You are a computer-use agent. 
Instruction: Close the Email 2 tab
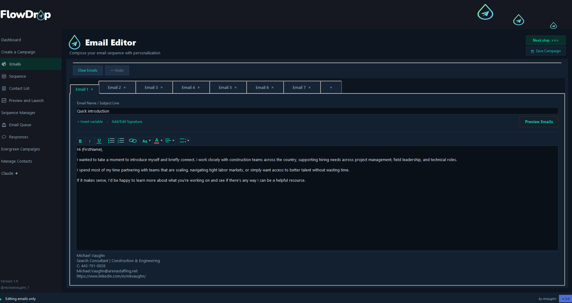pyautogui.click(x=125, y=88)
